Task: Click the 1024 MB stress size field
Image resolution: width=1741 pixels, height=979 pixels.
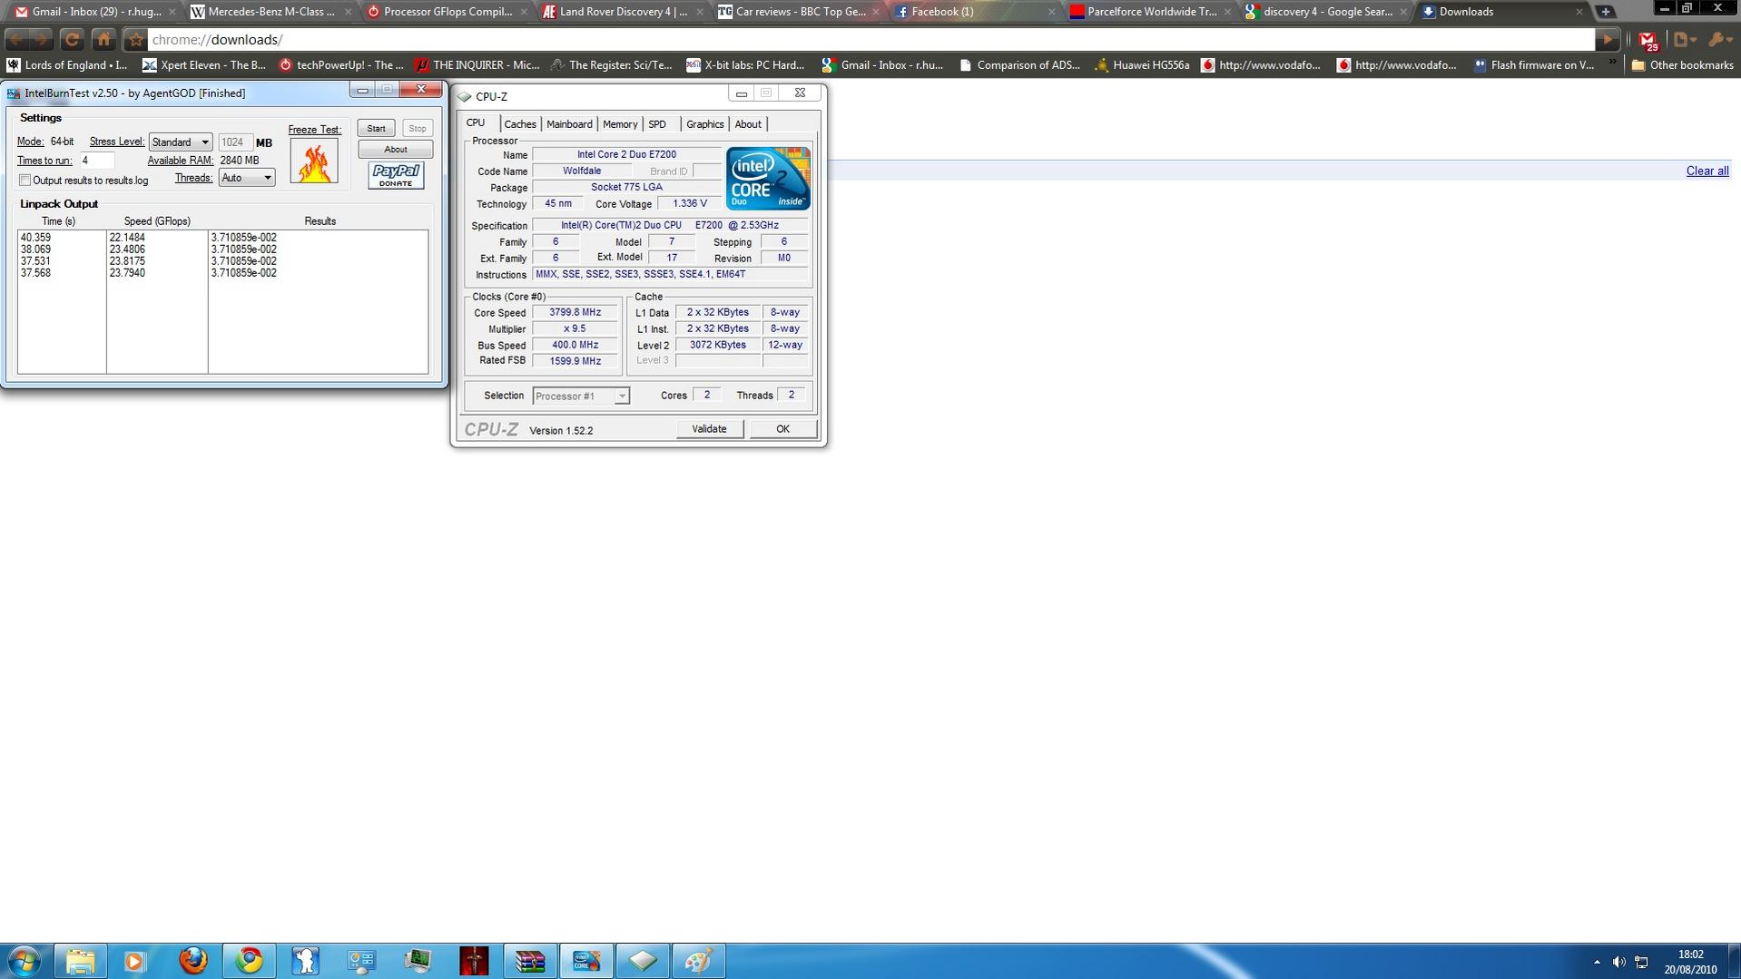Action: (x=234, y=142)
